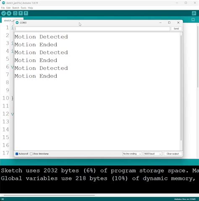Click line number 10 in the editor
199x201 pixels.
click(6, 98)
